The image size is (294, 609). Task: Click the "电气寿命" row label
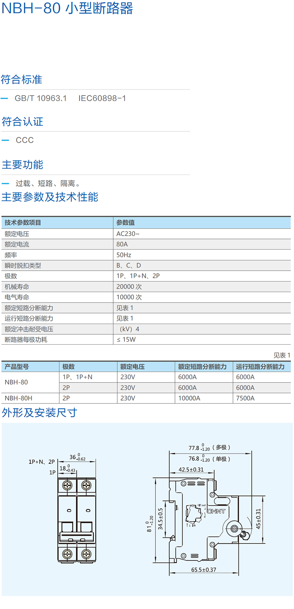pos(17,297)
